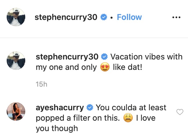Click the stephencurry30 username in the caption
The width and height of the screenshot is (188, 138).
coord(68,56)
